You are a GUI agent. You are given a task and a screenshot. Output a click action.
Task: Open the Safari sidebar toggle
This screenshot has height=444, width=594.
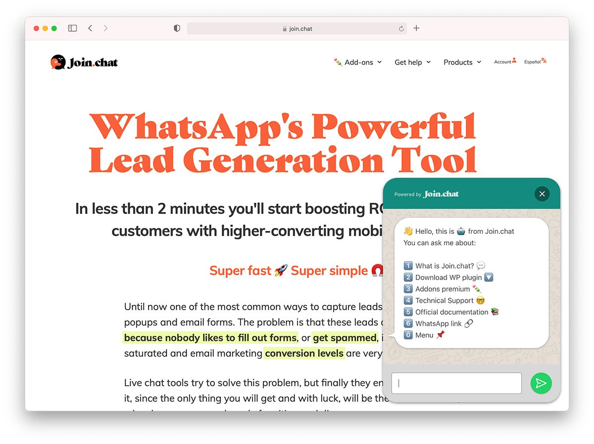point(72,28)
